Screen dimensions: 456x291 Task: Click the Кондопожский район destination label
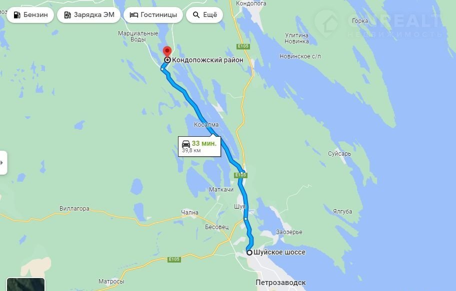[x=207, y=60]
